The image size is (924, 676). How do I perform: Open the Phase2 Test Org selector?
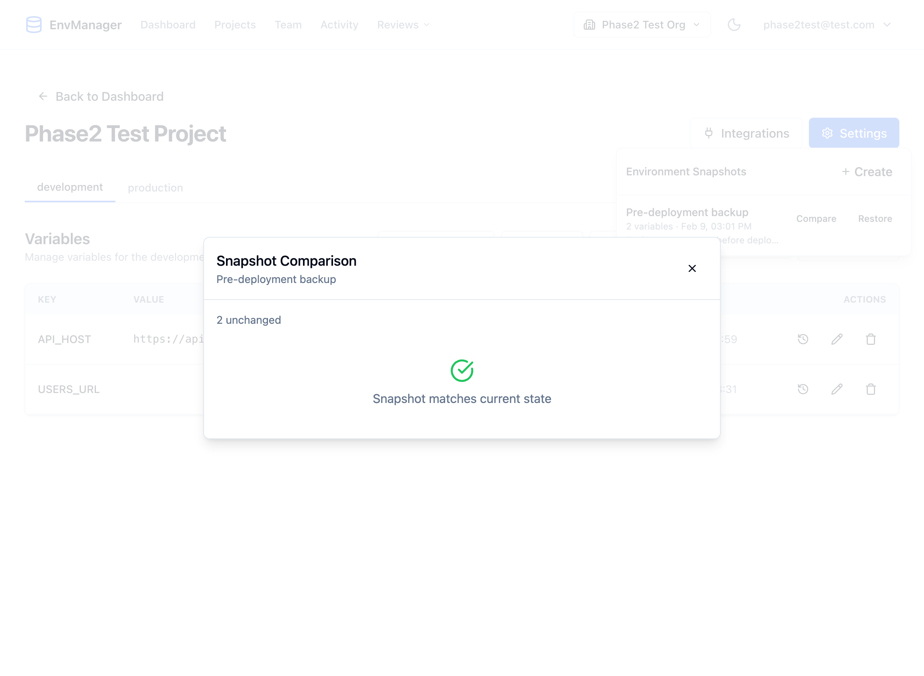click(x=642, y=25)
